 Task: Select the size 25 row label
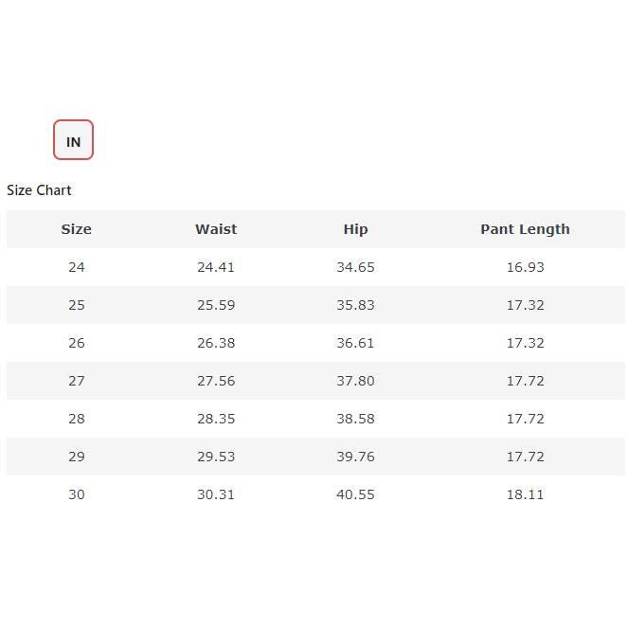point(77,305)
